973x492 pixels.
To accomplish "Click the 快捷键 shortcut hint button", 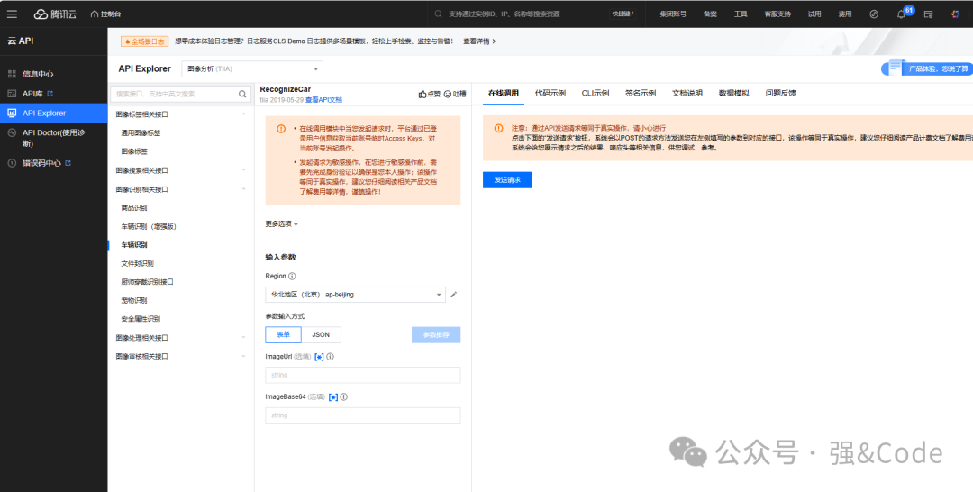I will click(x=623, y=14).
